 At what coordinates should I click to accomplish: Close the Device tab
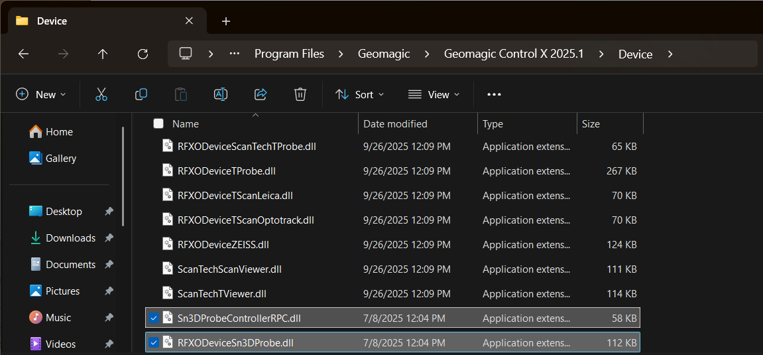(x=189, y=21)
